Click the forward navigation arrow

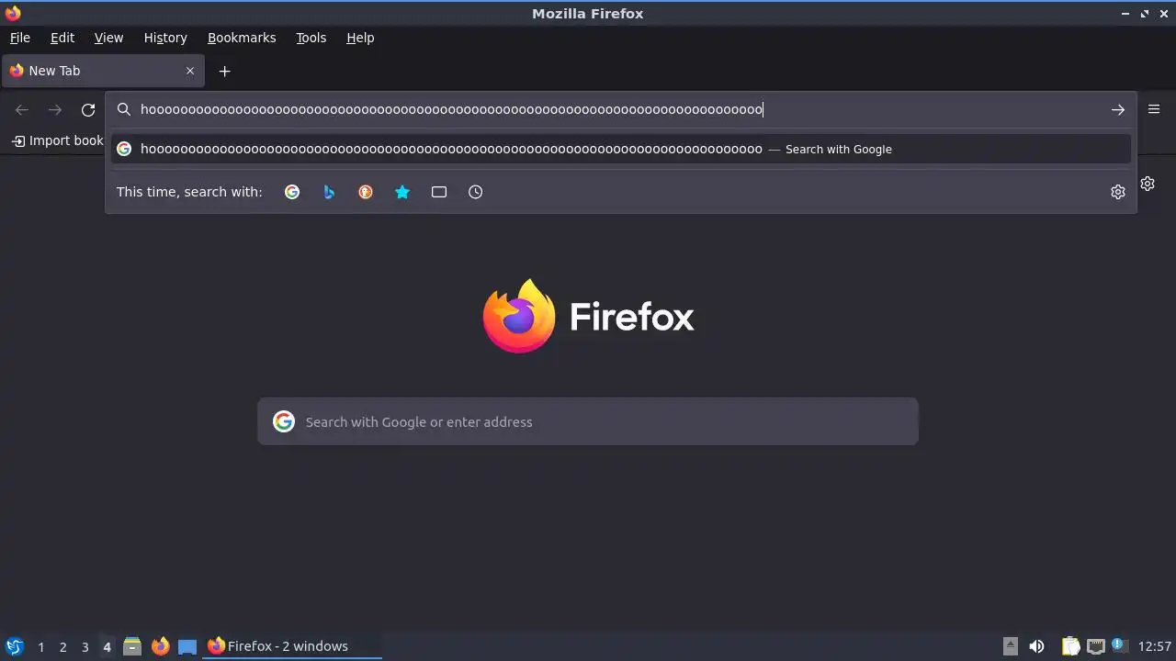(55, 110)
